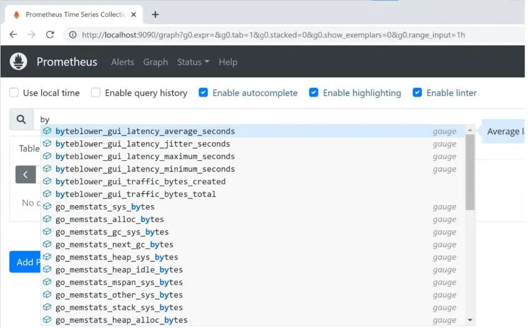528x328 pixels.
Task: Click the expression input containing 'by'
Action: [x=279, y=119]
